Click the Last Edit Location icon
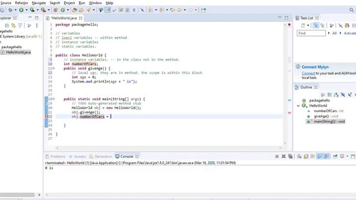356x200 pixels. [x=173, y=10]
